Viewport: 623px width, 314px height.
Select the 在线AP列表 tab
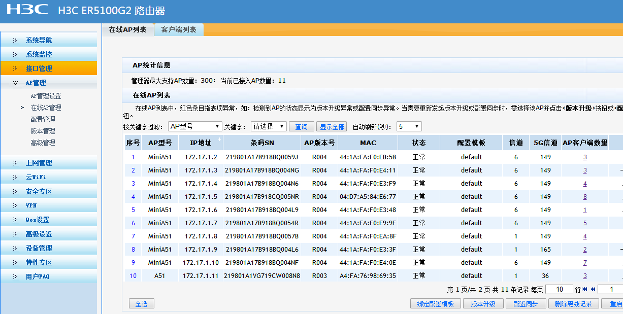128,30
